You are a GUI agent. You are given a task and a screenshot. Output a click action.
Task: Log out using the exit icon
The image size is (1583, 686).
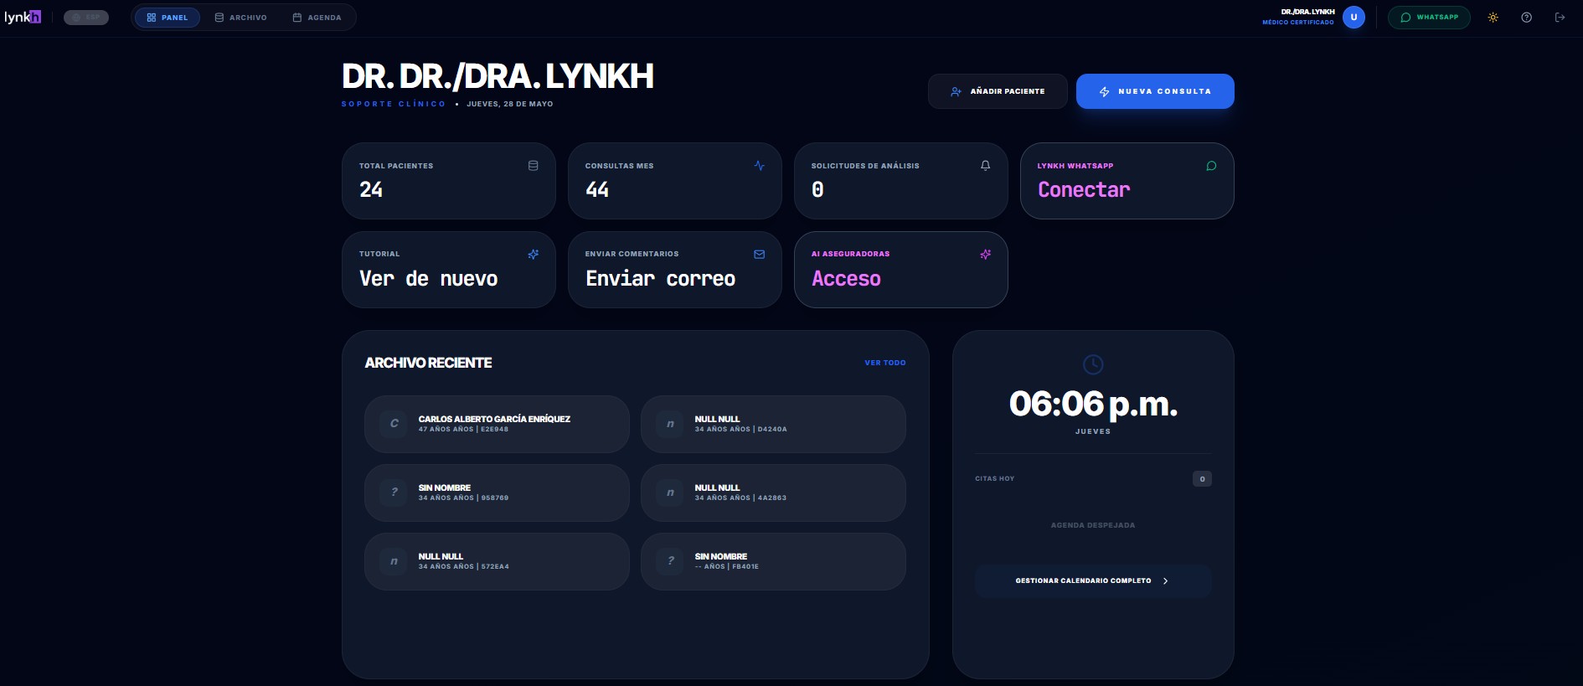(x=1560, y=17)
